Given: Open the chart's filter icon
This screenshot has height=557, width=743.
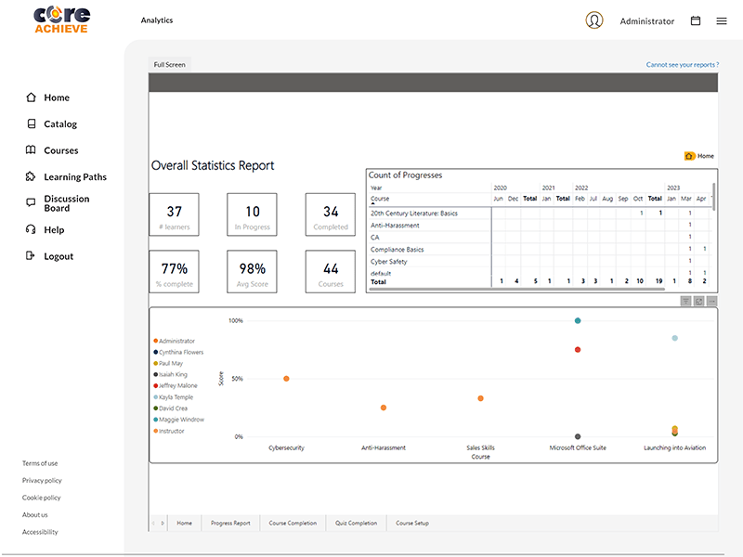Looking at the screenshot, I should tap(685, 301).
